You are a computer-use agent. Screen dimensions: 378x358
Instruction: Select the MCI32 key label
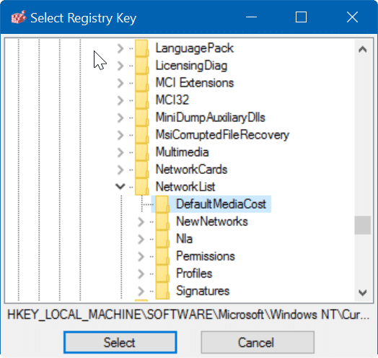pos(172,100)
